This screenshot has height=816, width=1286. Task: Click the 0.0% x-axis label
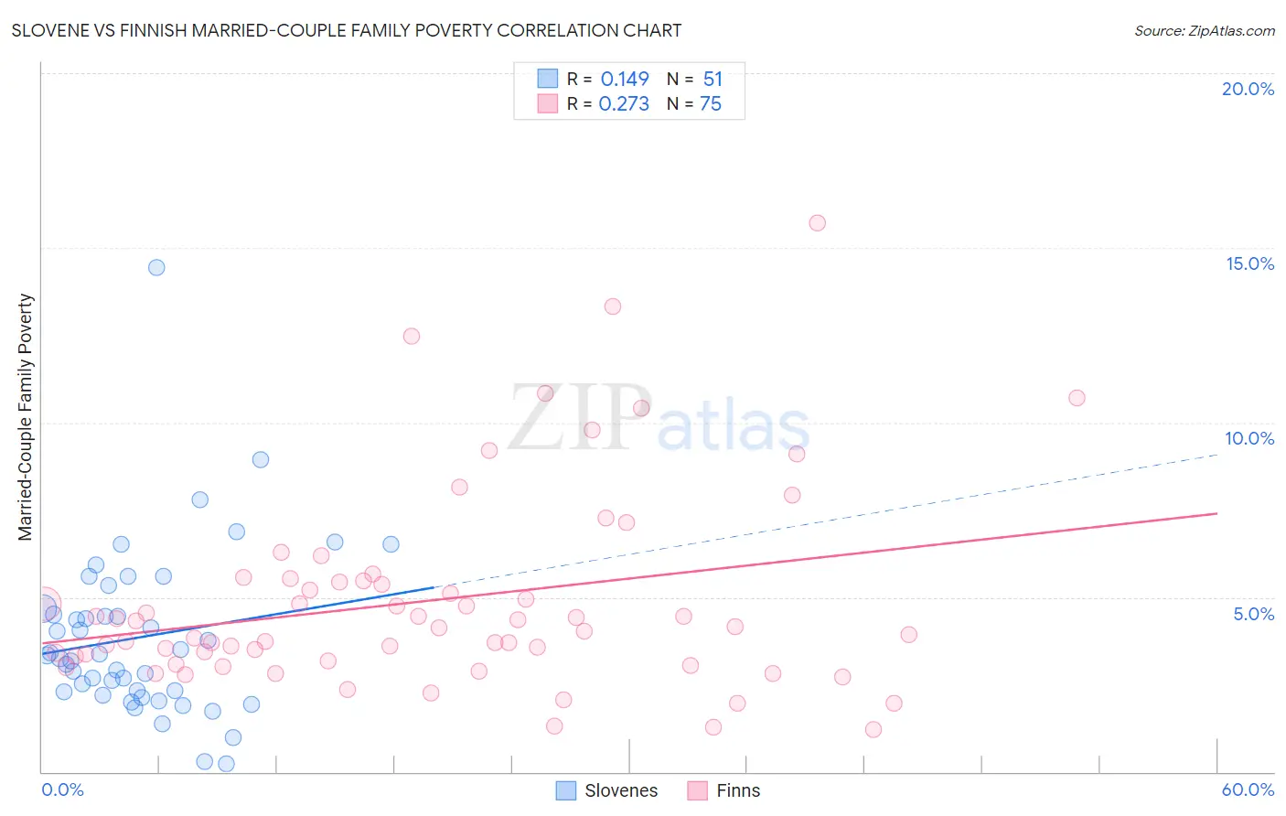[62, 789]
